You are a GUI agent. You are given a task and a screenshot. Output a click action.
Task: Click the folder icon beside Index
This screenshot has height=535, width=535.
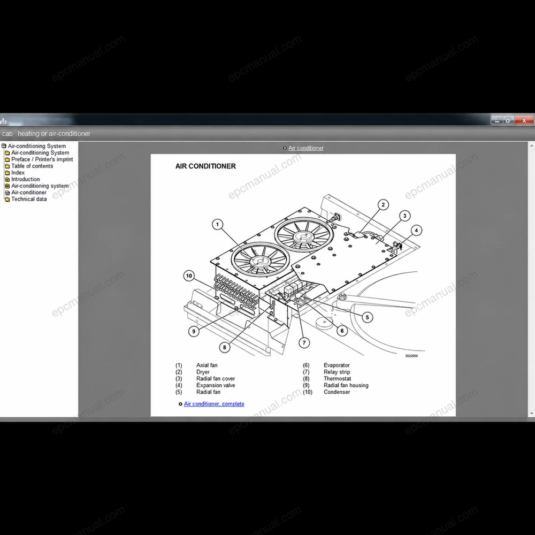(x=7, y=173)
